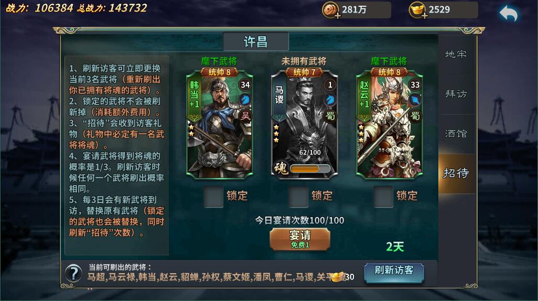
Task: Switch to the 拜访 tab
Action: pyautogui.click(x=456, y=94)
